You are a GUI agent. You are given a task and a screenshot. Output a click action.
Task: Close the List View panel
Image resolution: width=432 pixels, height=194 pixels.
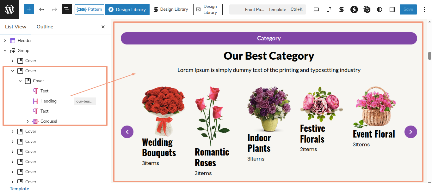[x=103, y=27]
